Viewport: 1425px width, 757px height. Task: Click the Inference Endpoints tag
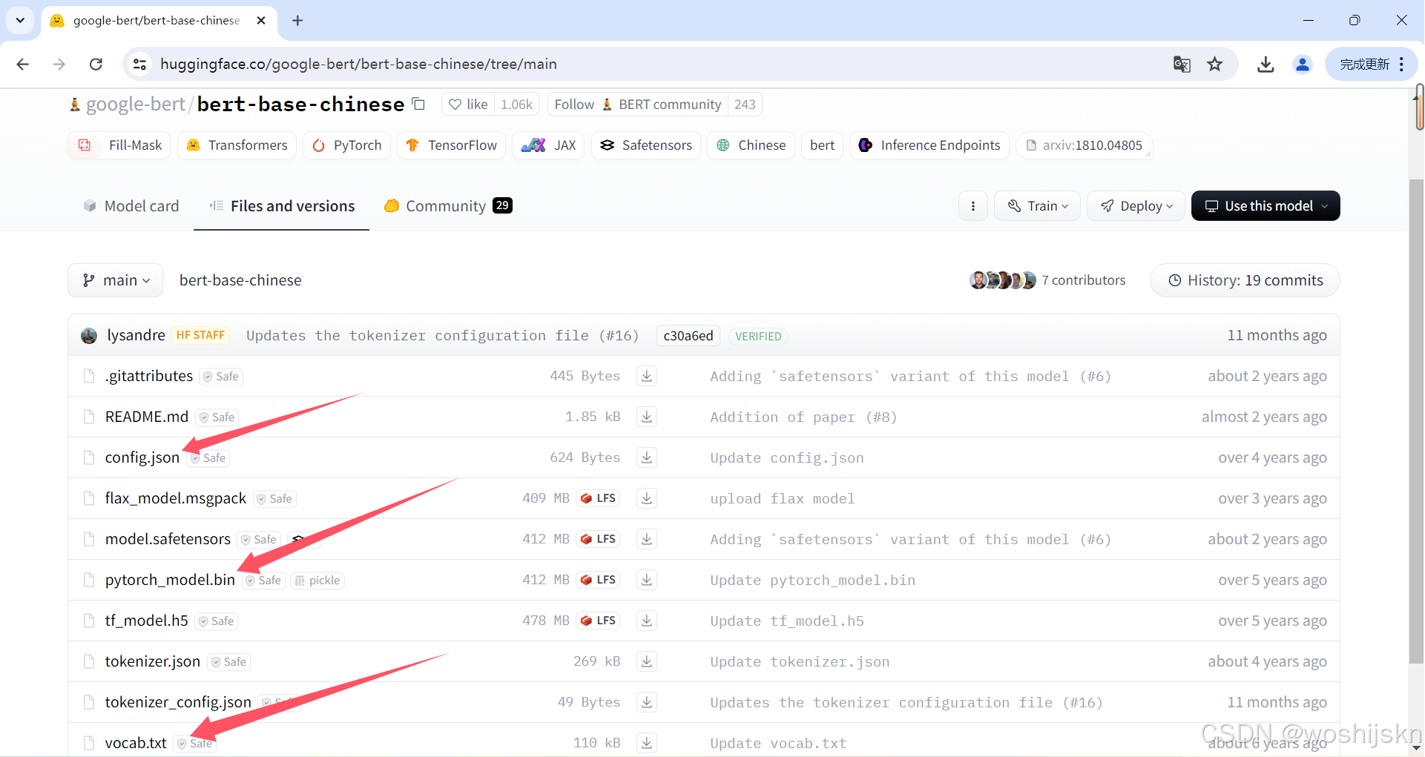pos(930,145)
